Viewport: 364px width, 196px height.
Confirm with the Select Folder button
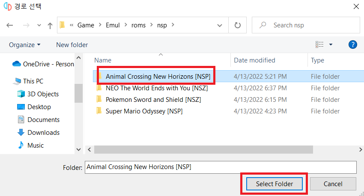pos(274,184)
